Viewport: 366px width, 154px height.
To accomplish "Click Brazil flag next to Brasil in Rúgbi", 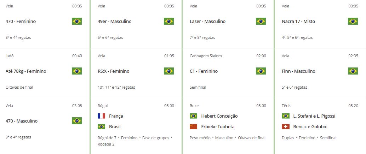I will 102,127.
